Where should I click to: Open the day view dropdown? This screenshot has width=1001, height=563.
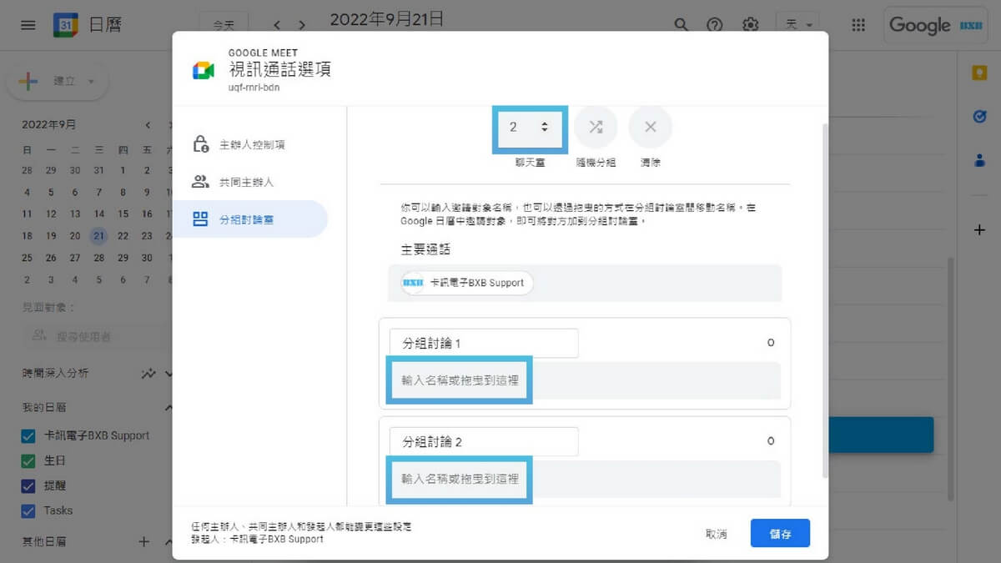coord(797,25)
